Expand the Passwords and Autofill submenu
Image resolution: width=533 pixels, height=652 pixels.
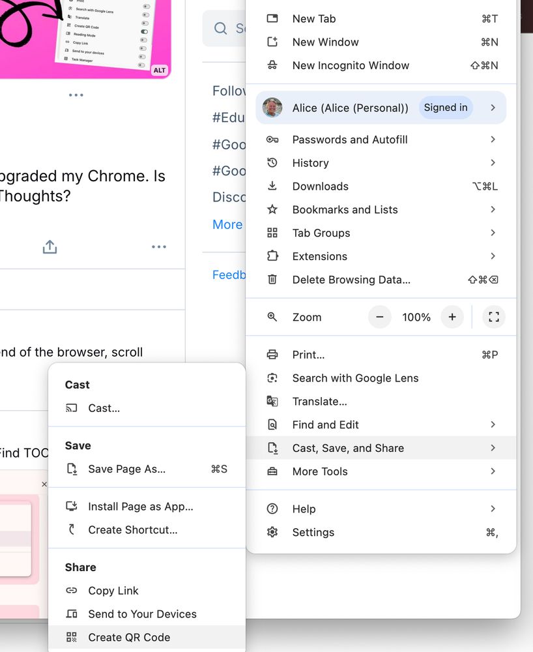pyautogui.click(x=493, y=140)
